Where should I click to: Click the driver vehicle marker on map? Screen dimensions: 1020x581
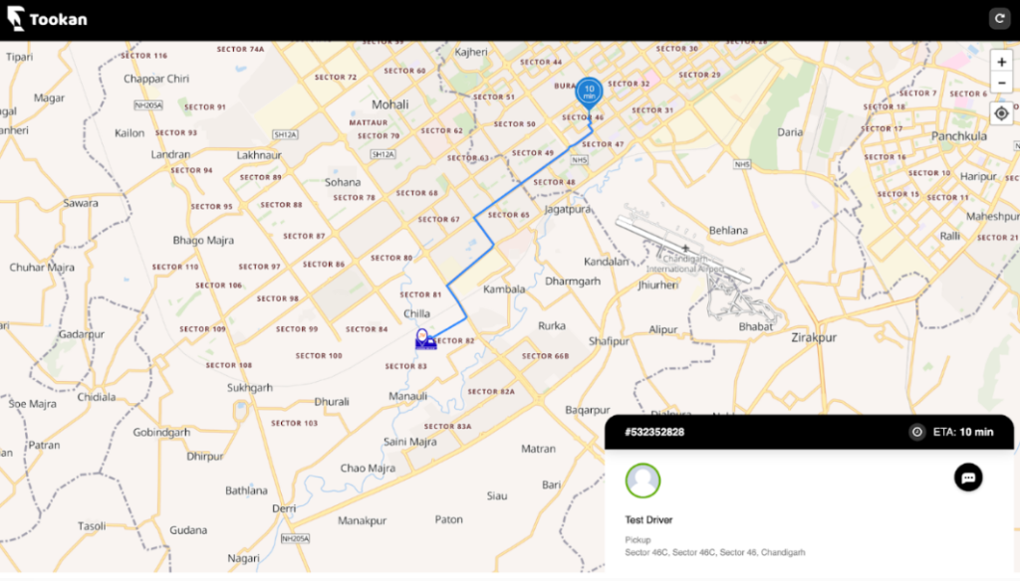click(425, 340)
